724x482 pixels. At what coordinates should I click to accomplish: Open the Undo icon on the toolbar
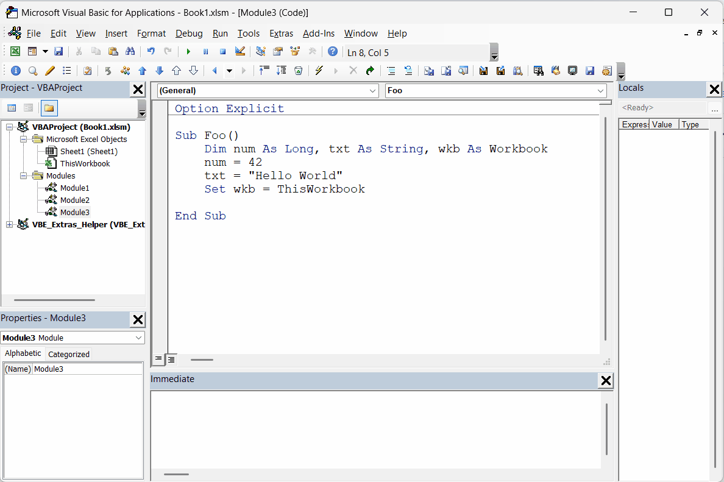point(151,52)
